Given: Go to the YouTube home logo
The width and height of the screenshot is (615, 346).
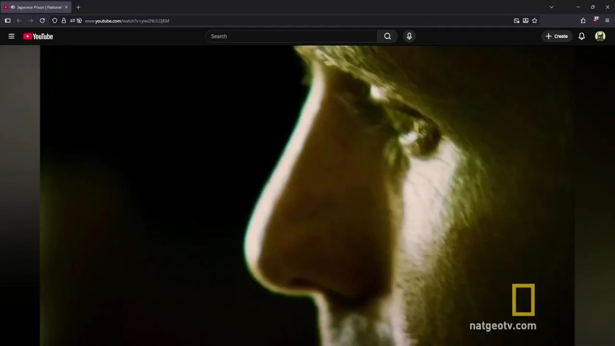Looking at the screenshot, I should [38, 36].
